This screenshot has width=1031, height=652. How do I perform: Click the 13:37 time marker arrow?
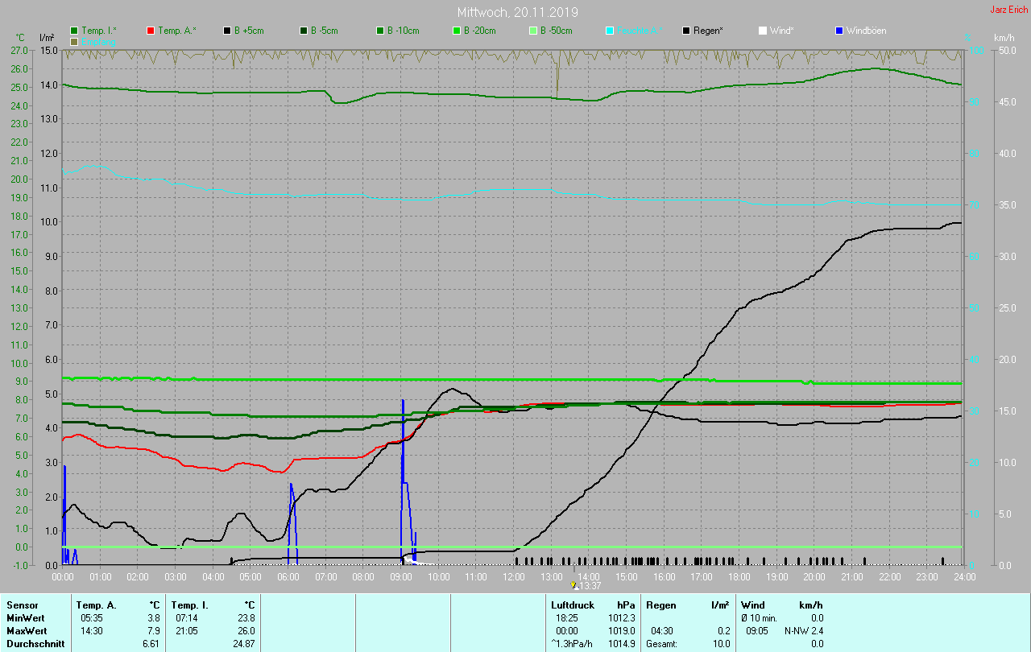pyautogui.click(x=574, y=585)
